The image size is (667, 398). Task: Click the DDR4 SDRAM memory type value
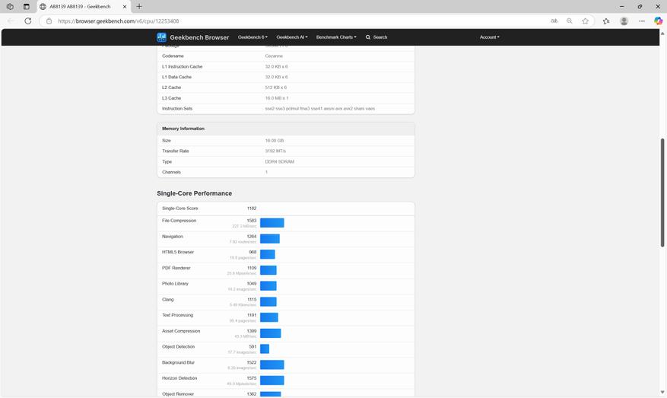pyautogui.click(x=279, y=162)
